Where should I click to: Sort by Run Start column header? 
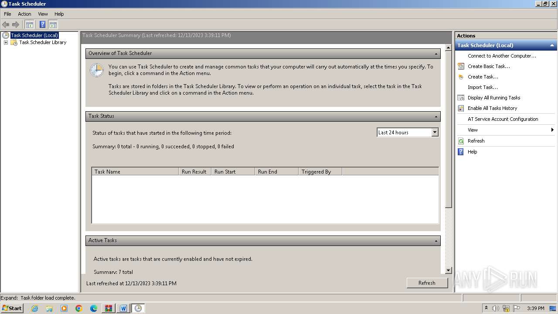point(233,171)
